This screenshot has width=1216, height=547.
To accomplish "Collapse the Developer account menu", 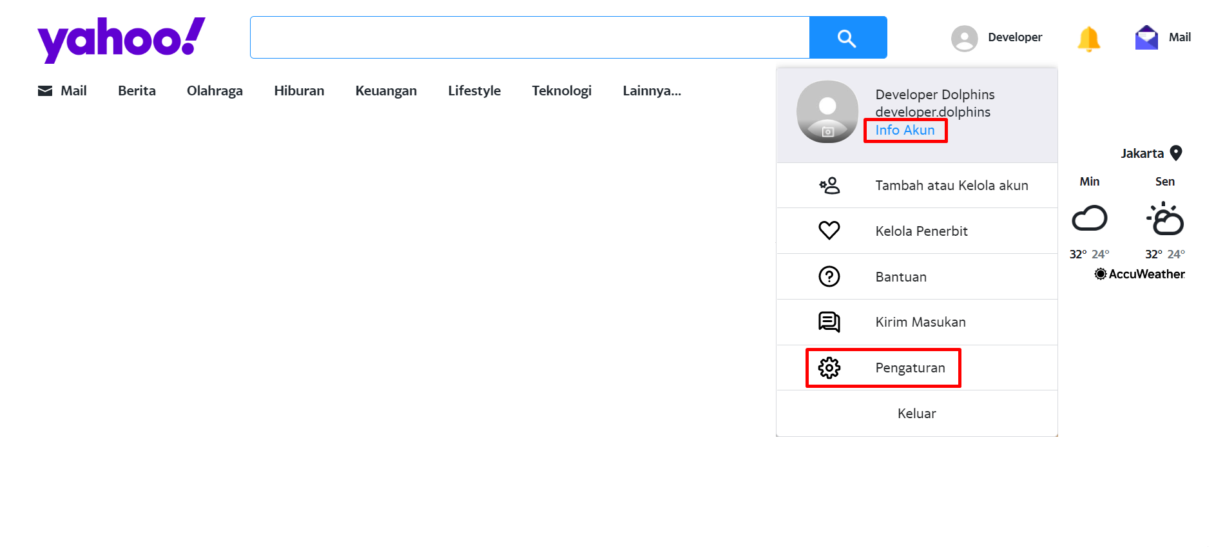I will (x=1014, y=37).
